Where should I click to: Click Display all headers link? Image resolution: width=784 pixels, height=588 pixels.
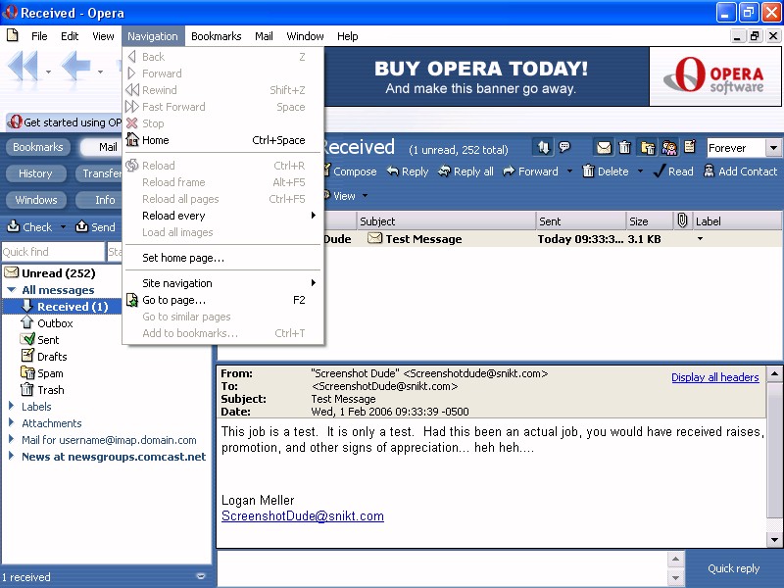(715, 377)
